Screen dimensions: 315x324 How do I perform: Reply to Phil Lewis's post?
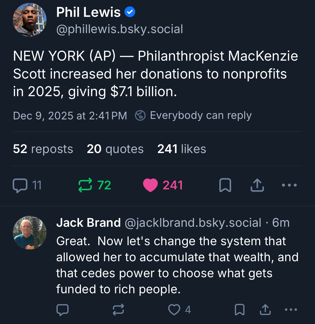coord(20,185)
